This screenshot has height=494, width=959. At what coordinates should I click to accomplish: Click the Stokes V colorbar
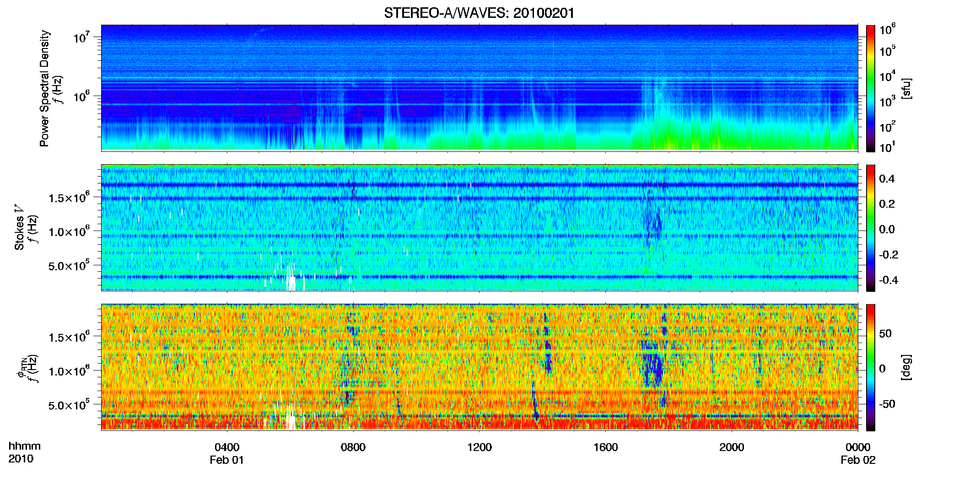[x=871, y=228]
